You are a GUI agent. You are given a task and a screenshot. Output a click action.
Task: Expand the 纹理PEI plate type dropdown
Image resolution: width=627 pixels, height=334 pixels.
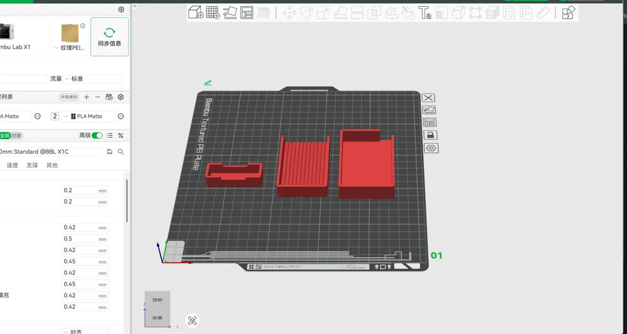tap(70, 48)
